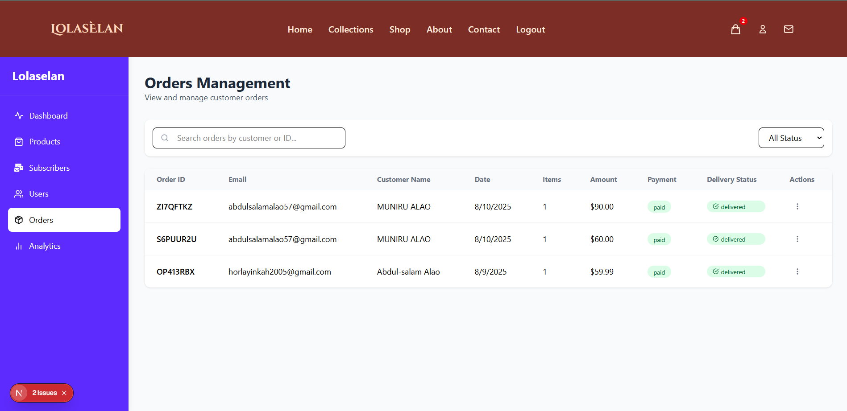Open the mail envelope icon
Image resolution: width=847 pixels, height=411 pixels.
click(788, 29)
